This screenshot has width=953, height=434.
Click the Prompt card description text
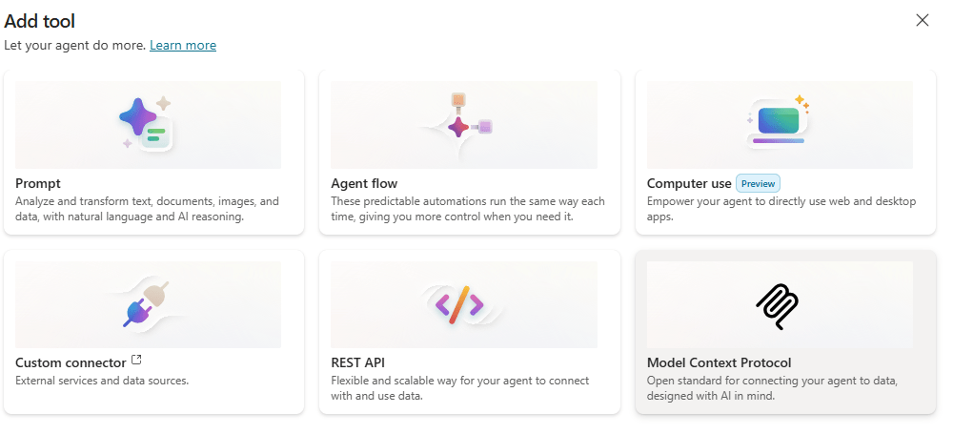pos(147,209)
